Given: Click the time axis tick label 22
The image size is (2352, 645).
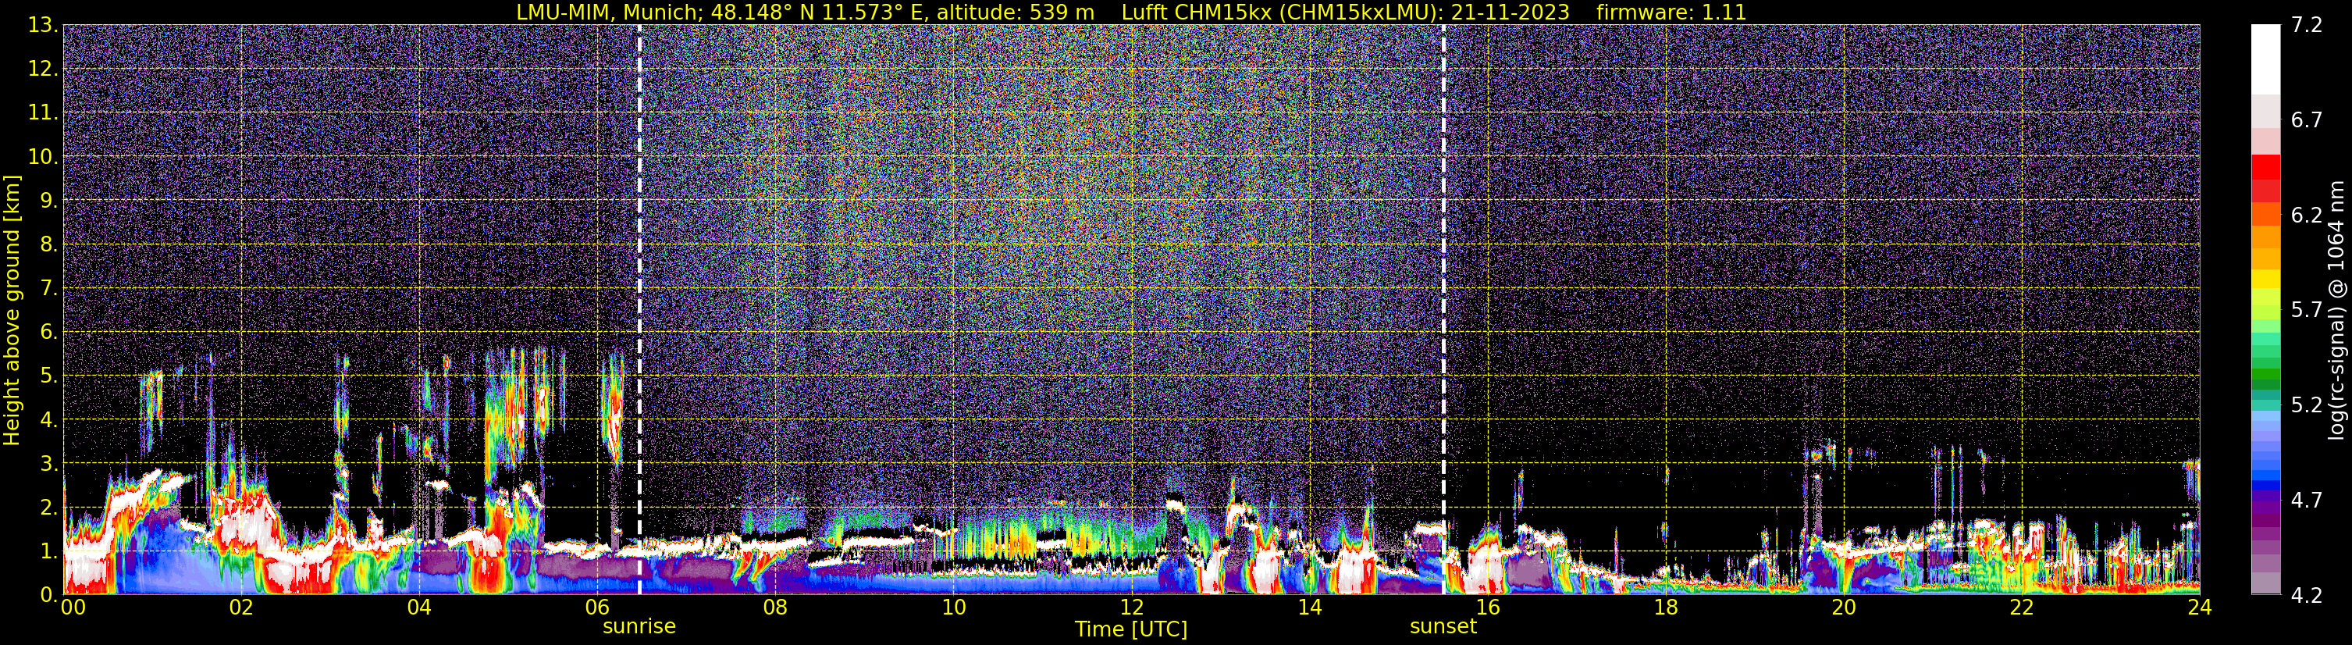Looking at the screenshot, I should pos(2022,608).
